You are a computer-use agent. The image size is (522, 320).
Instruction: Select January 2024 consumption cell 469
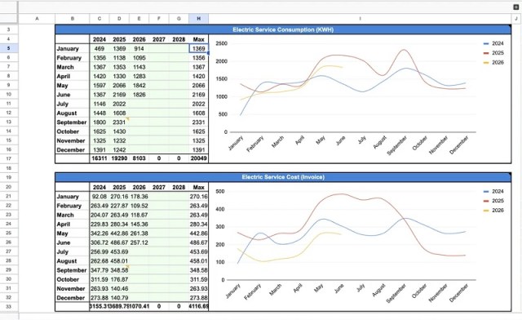click(x=100, y=49)
